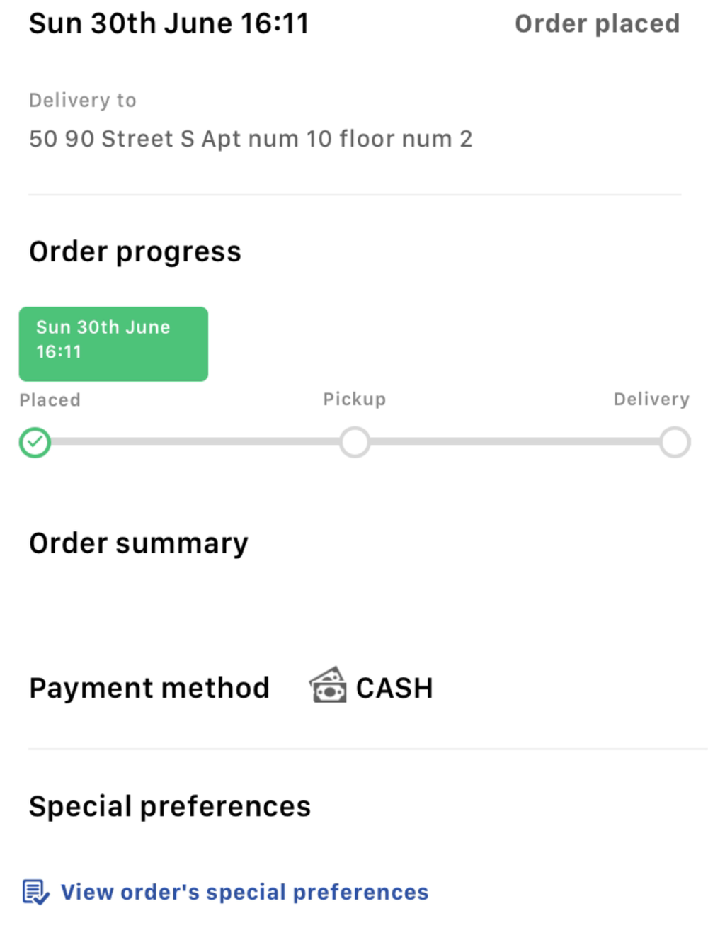Click the Special preferences heading
Image resolution: width=708 pixels, height=945 pixels.
170,806
